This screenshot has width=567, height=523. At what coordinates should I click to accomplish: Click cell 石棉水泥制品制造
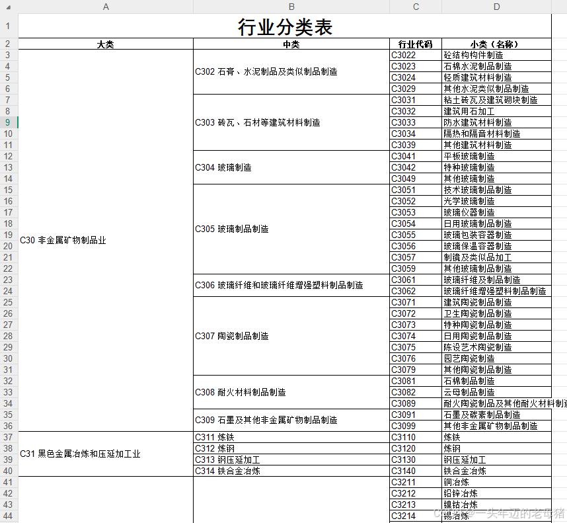pyautogui.click(x=496, y=66)
